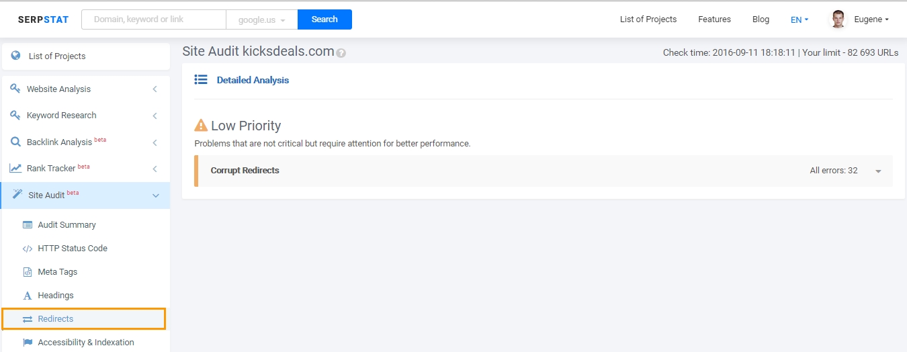Click the help question mark next to kicksdeals.com
Image resolution: width=907 pixels, height=352 pixels.
click(x=341, y=53)
